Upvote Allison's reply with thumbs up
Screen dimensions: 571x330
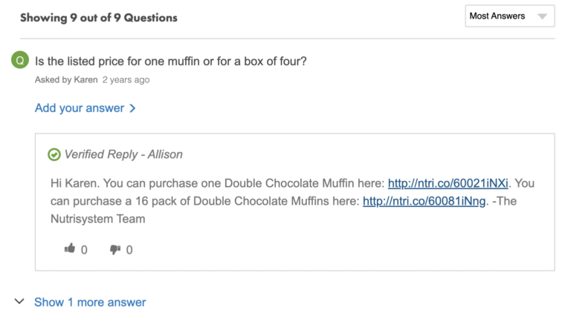point(70,249)
